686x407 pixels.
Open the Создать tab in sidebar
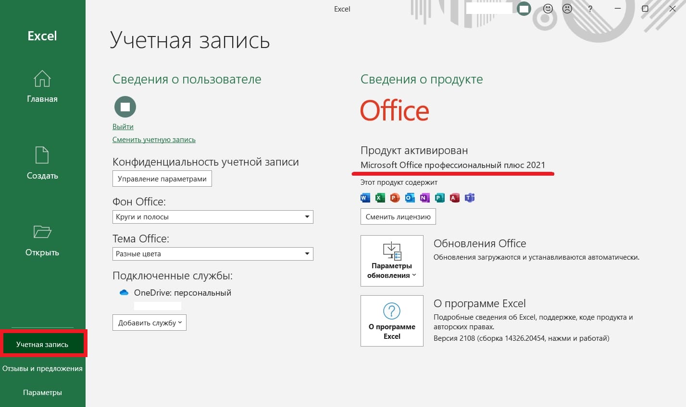[x=42, y=163]
